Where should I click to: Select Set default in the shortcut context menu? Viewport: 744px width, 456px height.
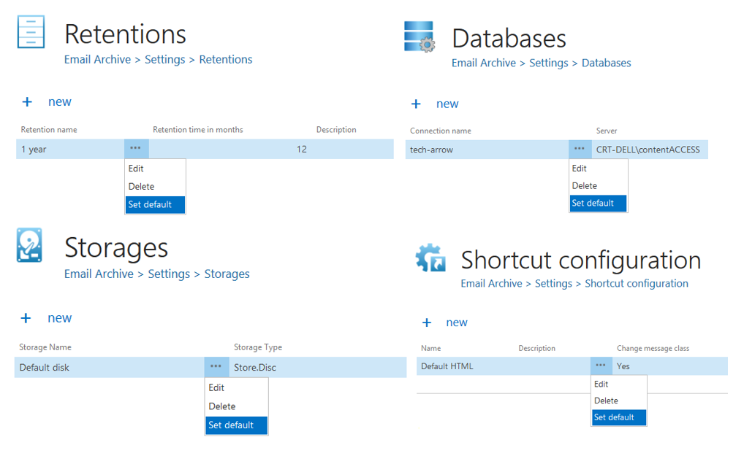click(x=614, y=417)
